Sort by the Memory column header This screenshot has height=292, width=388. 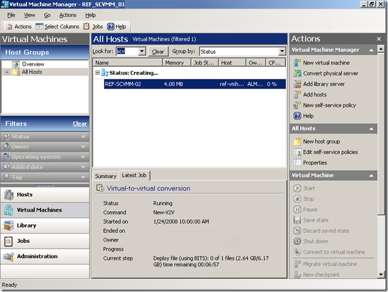tap(177, 63)
